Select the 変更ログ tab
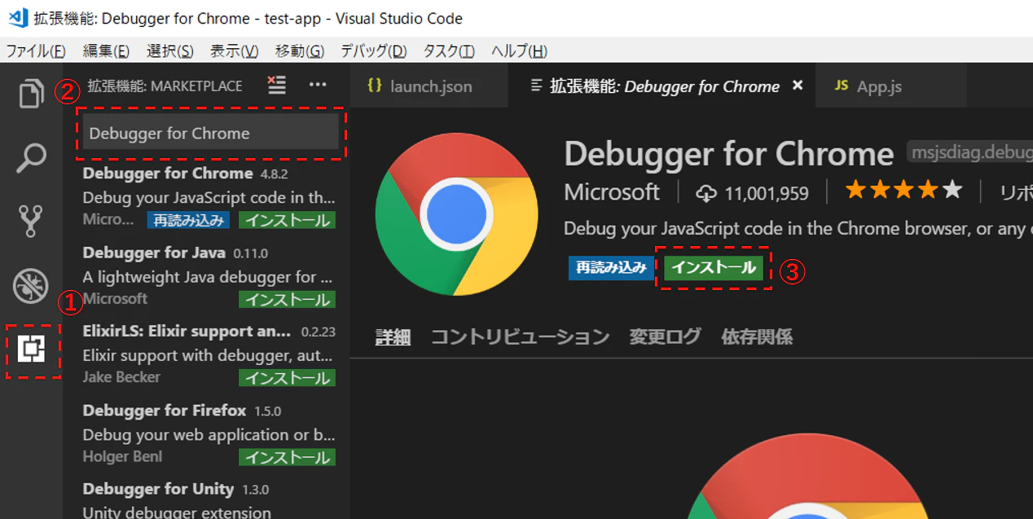 click(x=665, y=336)
